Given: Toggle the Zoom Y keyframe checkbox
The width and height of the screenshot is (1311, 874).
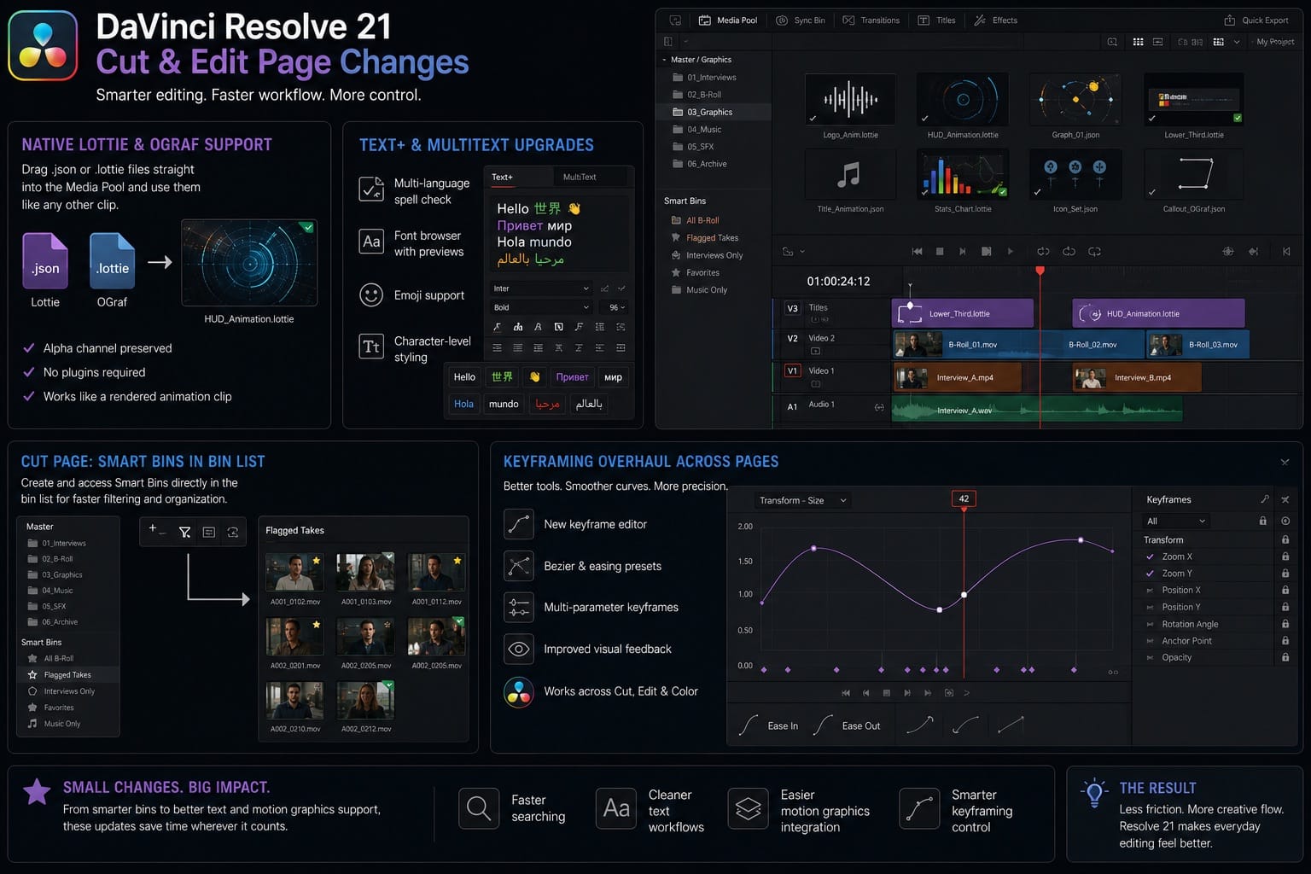Looking at the screenshot, I should tap(1150, 574).
